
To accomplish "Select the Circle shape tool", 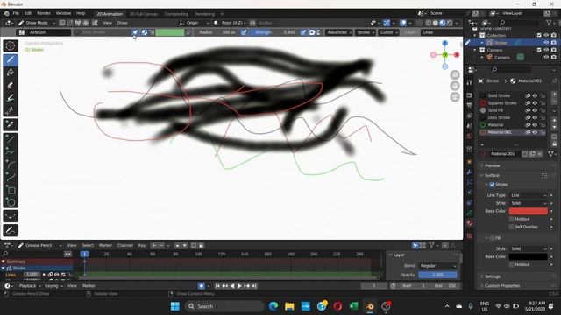I will [11, 202].
